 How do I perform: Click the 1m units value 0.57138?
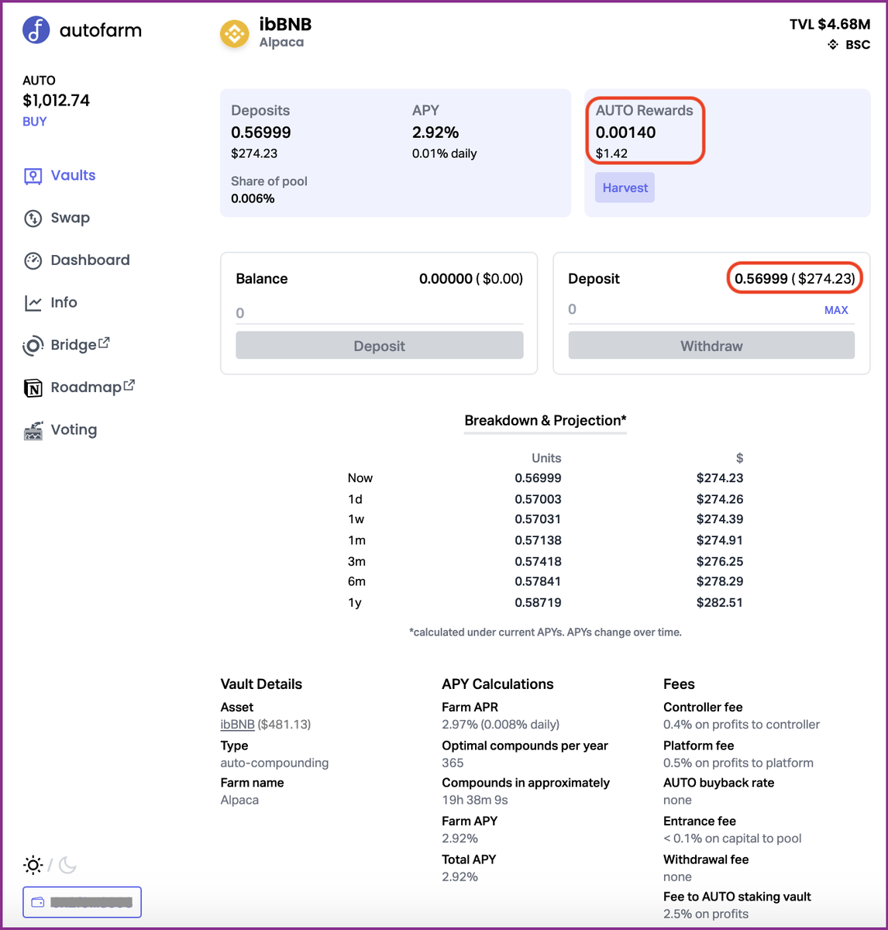coord(538,540)
